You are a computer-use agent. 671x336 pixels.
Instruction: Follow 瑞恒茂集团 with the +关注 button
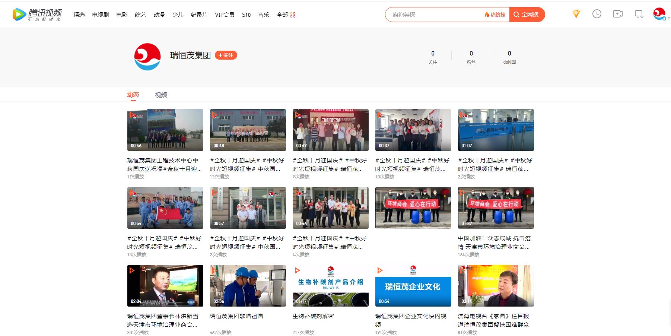[x=226, y=55]
